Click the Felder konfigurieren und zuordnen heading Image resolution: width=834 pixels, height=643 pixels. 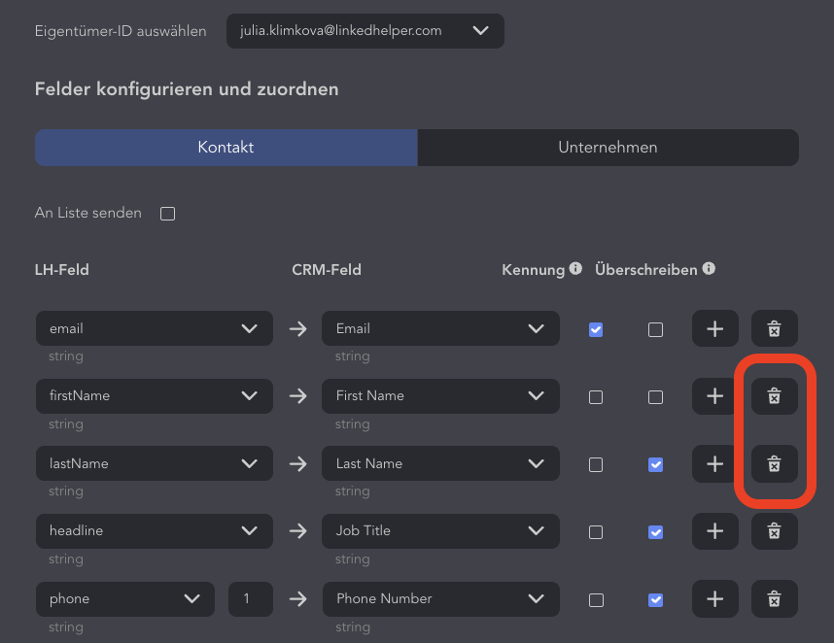click(x=187, y=89)
